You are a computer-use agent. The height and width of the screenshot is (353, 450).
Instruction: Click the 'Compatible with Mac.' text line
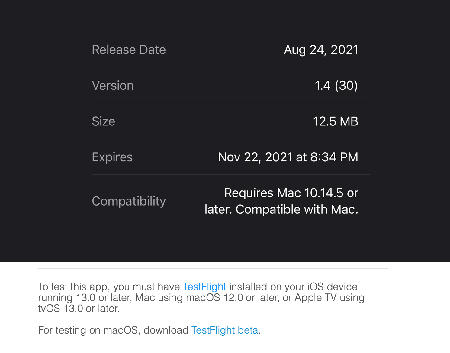click(297, 209)
